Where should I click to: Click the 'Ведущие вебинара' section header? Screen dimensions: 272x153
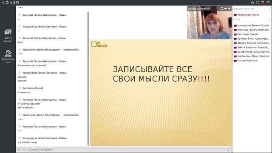(244, 8)
